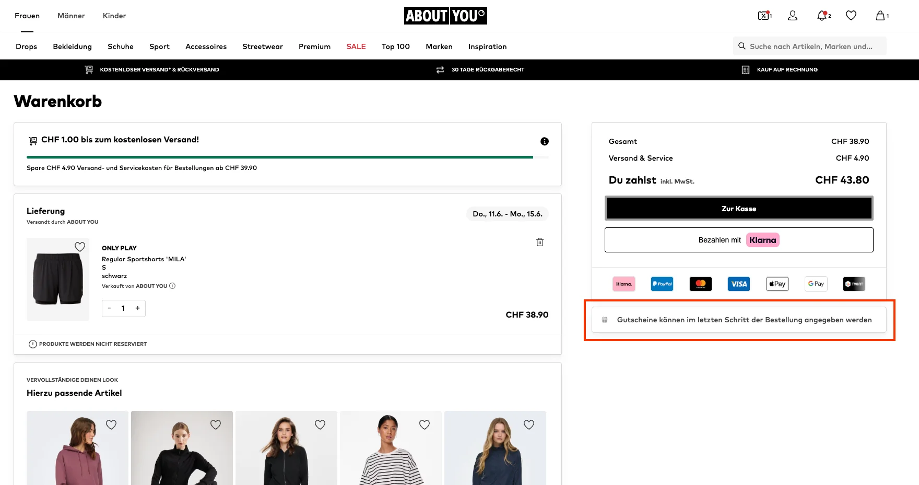Open the SALE menu
Viewport: 919px width, 485px height.
click(356, 46)
